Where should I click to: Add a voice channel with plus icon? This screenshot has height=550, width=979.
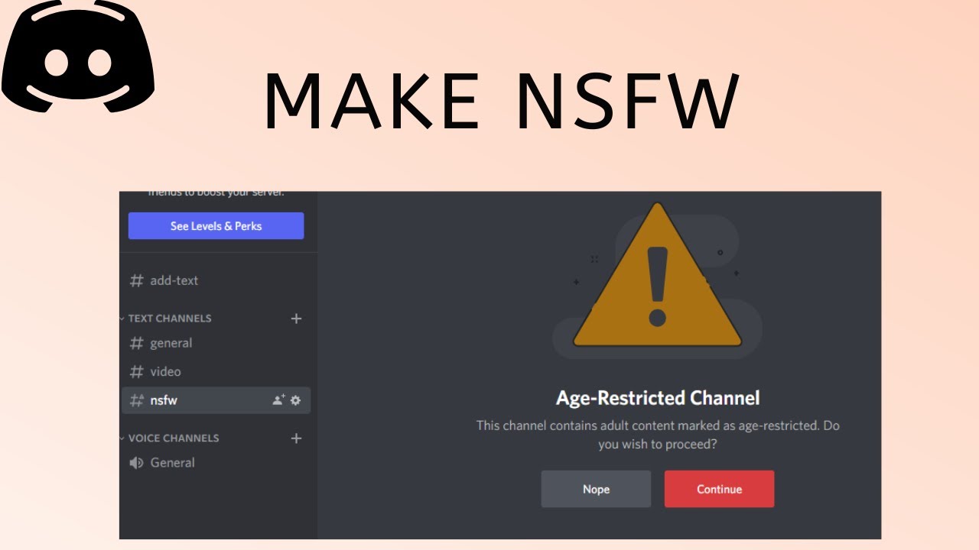[x=297, y=438]
